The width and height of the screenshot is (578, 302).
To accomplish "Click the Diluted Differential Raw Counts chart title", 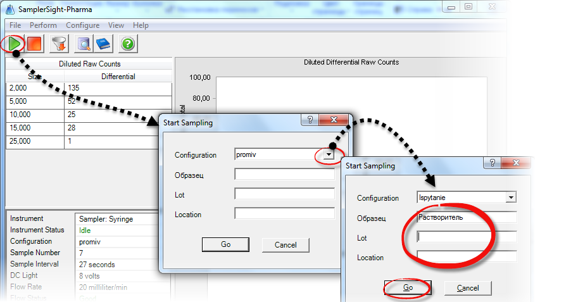I will [x=351, y=62].
